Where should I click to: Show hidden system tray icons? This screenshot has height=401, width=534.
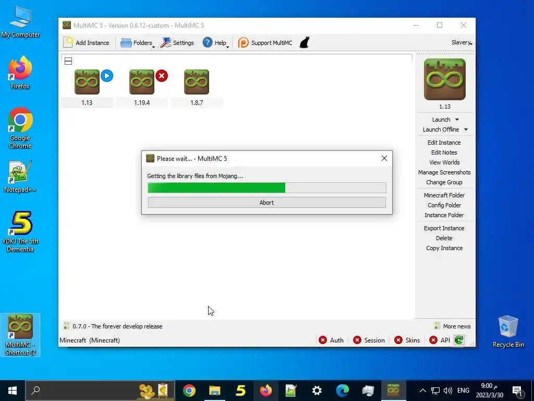pos(422,391)
